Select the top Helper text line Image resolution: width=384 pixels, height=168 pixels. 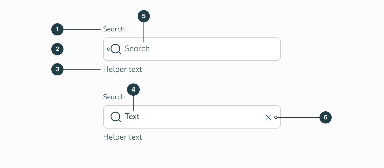[123, 69]
